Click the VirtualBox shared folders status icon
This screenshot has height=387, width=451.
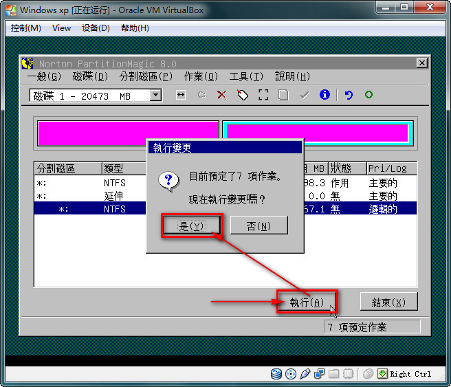click(x=333, y=374)
